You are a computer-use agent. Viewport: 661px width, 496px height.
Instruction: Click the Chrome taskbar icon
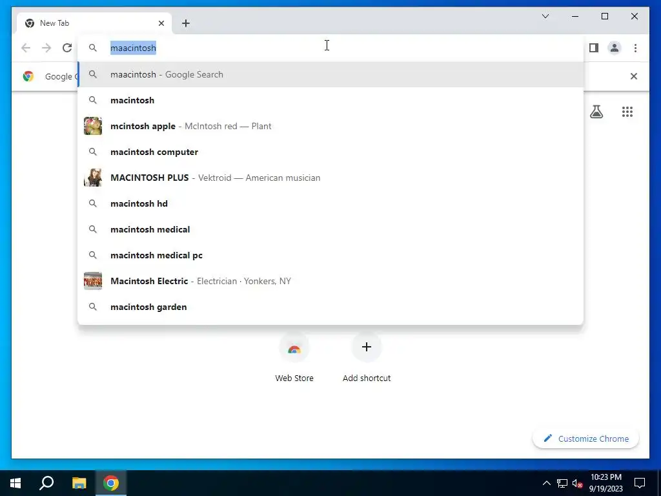point(111,483)
